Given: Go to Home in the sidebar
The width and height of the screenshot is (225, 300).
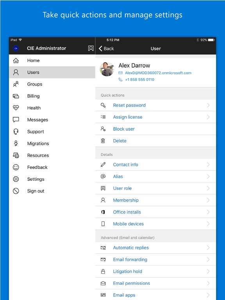Looking at the screenshot, I should pyautogui.click(x=52, y=61).
